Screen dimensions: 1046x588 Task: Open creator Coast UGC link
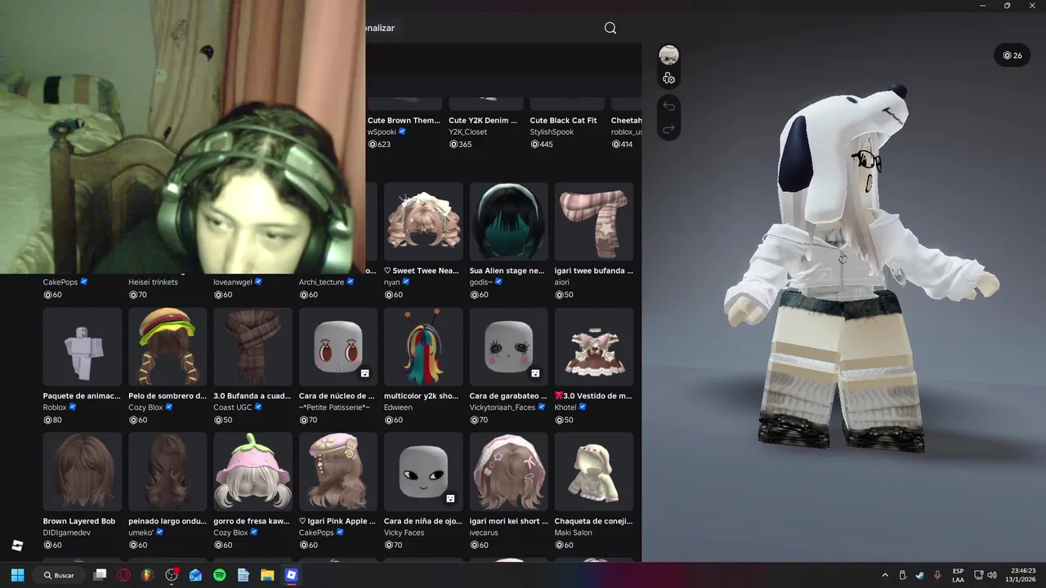(x=233, y=407)
